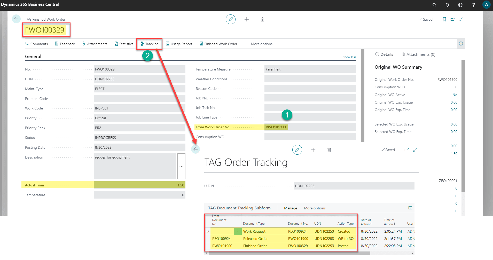Click the From Work Order No. field
This screenshot has width=493, height=260.
pyautogui.click(x=310, y=127)
